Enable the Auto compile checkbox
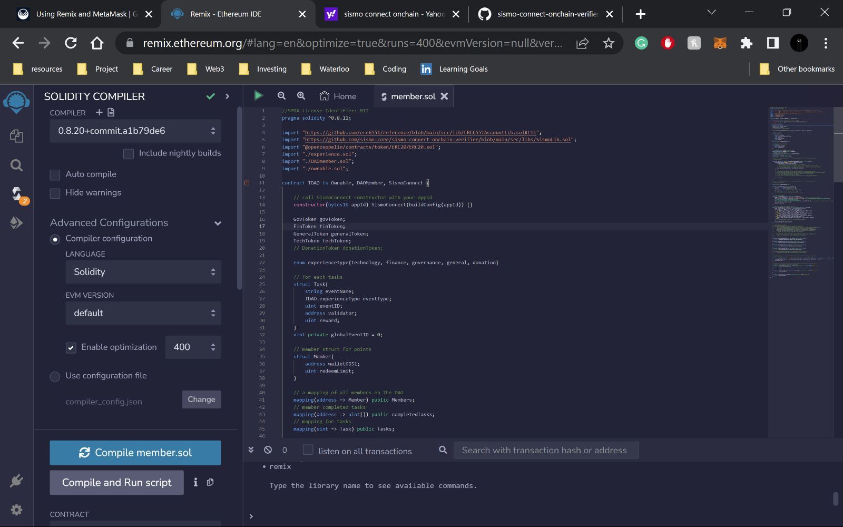 [x=55, y=174]
